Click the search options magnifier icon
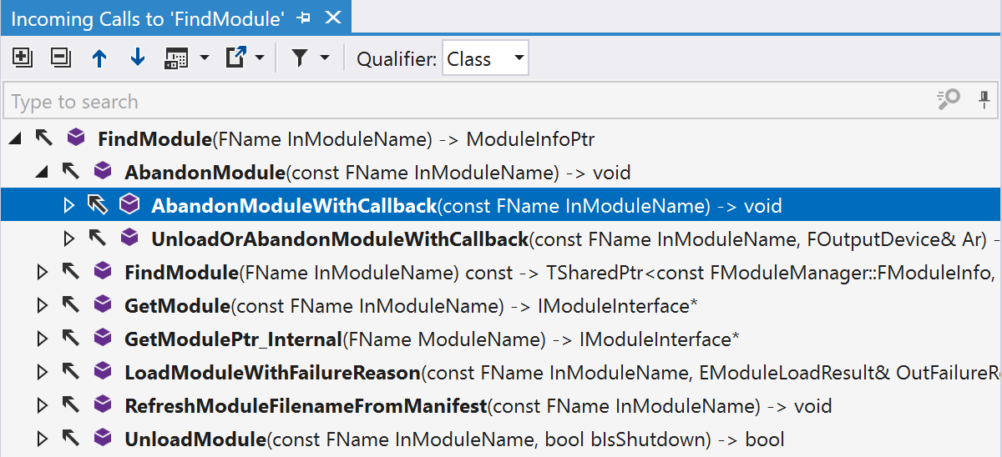Viewport: 1002px width, 457px height. [949, 101]
